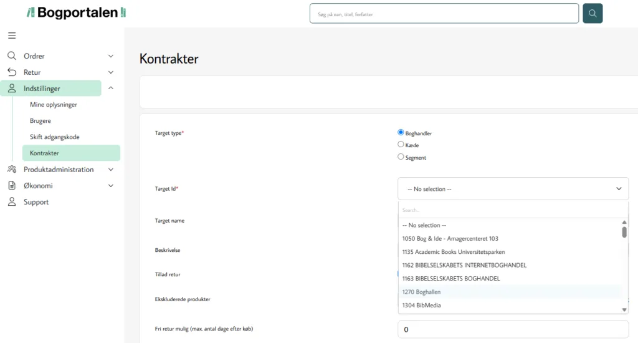Click the Support person icon

pyautogui.click(x=12, y=201)
